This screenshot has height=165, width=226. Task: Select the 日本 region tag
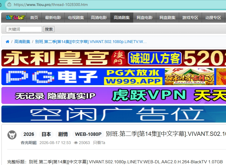[x=46, y=134]
